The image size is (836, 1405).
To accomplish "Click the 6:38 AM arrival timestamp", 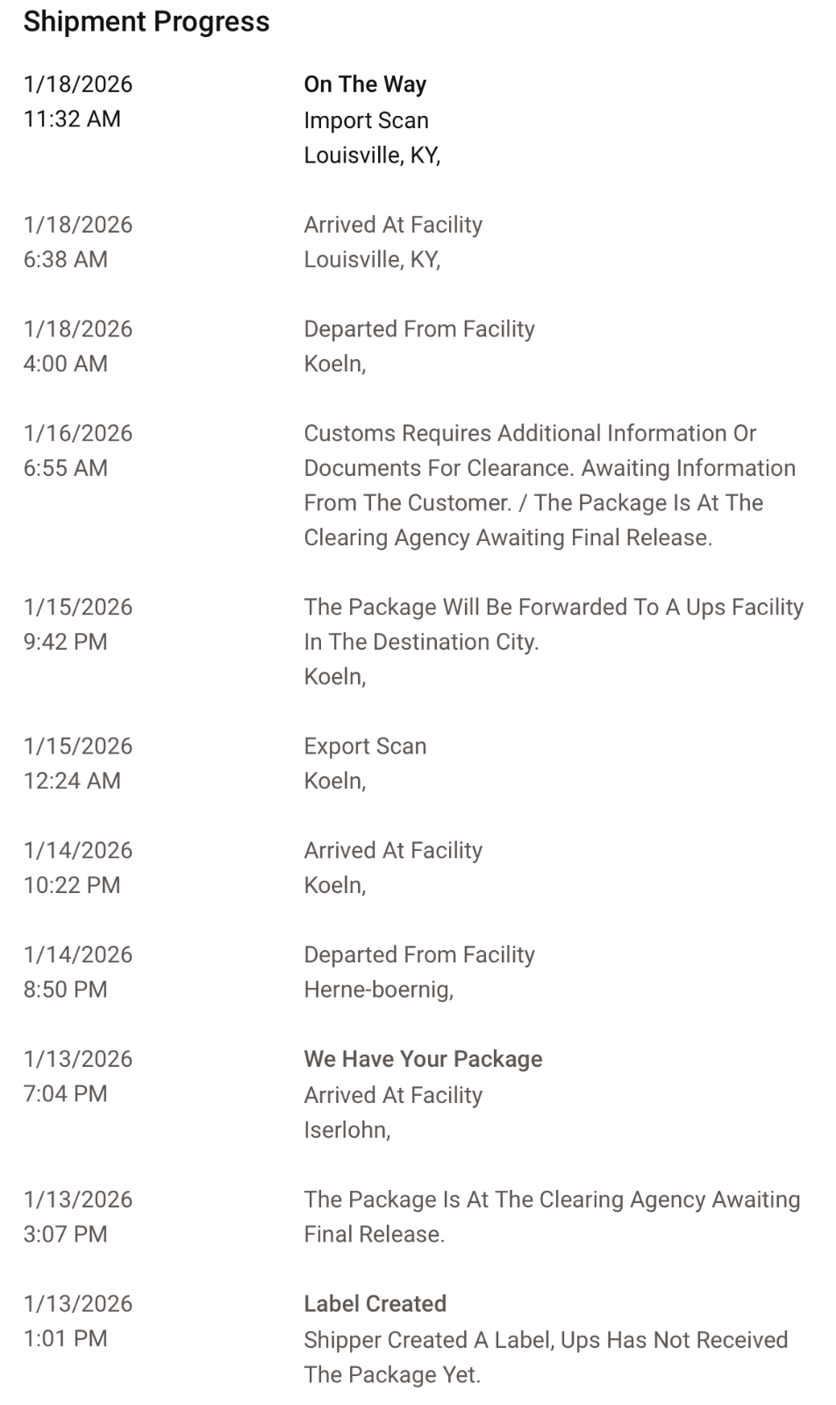I will click(66, 260).
